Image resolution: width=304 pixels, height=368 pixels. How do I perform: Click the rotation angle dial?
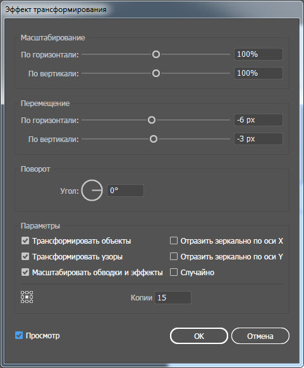click(92, 191)
